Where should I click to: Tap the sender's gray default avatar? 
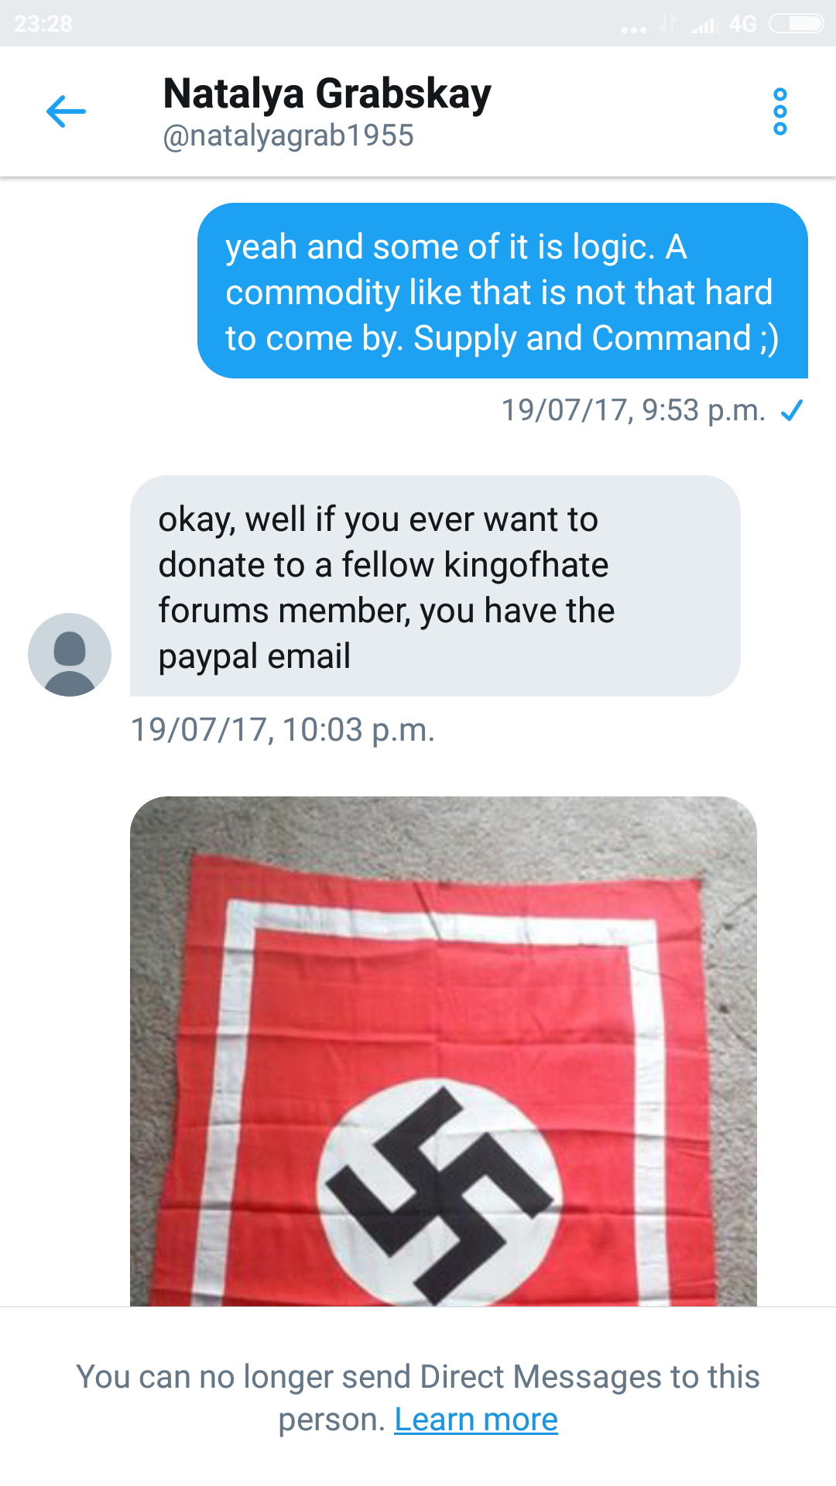pyautogui.click(x=70, y=655)
